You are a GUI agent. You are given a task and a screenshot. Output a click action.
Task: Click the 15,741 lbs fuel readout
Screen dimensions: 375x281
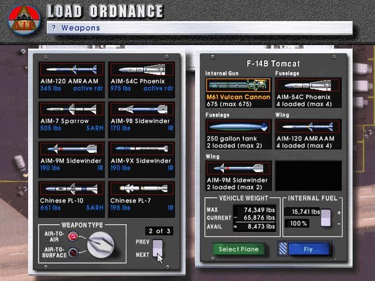coord(302,212)
